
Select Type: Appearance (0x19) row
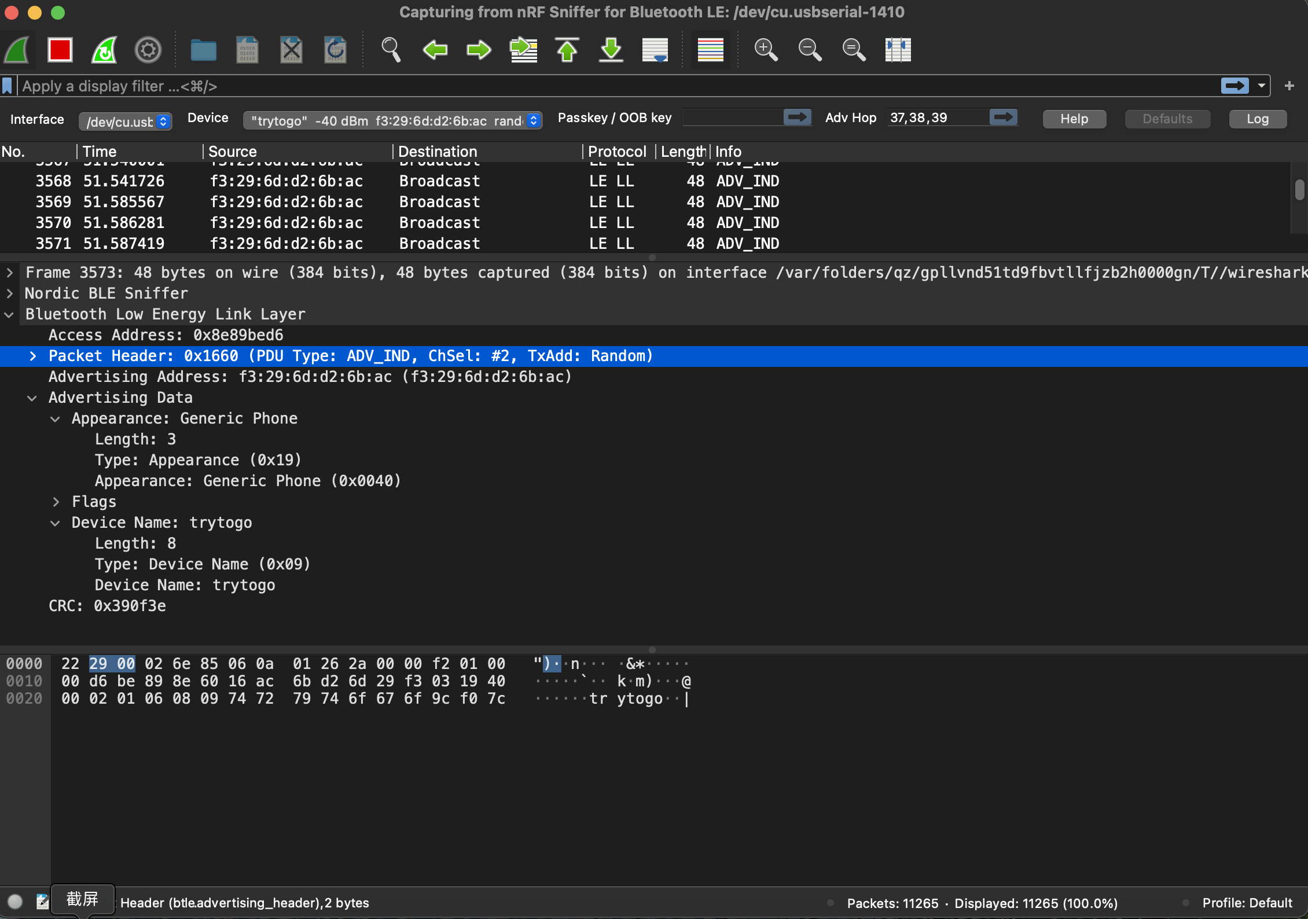654,460
